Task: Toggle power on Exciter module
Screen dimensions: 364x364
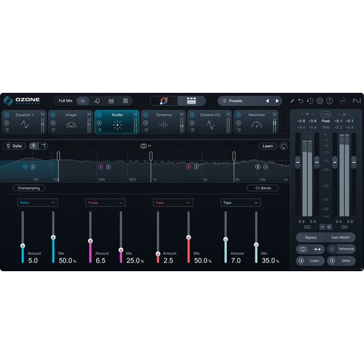Action: tap(99, 115)
